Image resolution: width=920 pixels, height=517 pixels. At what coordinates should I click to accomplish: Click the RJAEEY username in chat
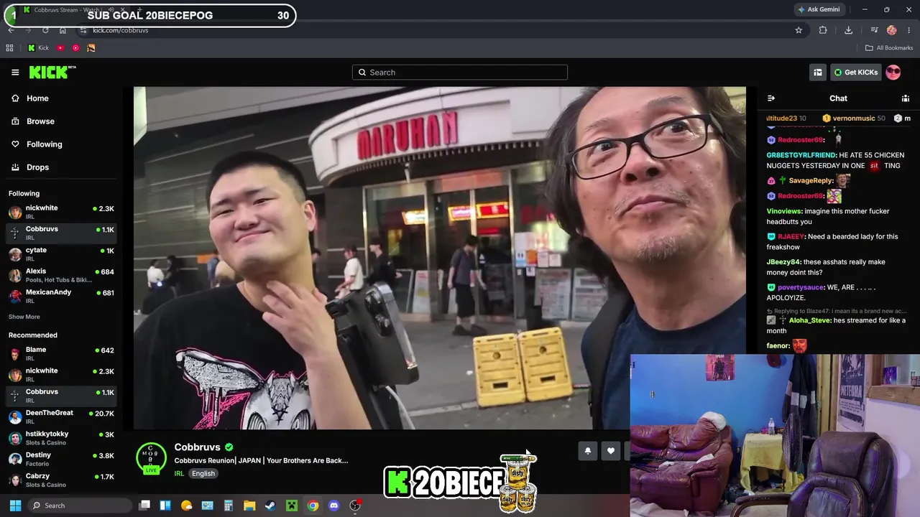point(791,236)
